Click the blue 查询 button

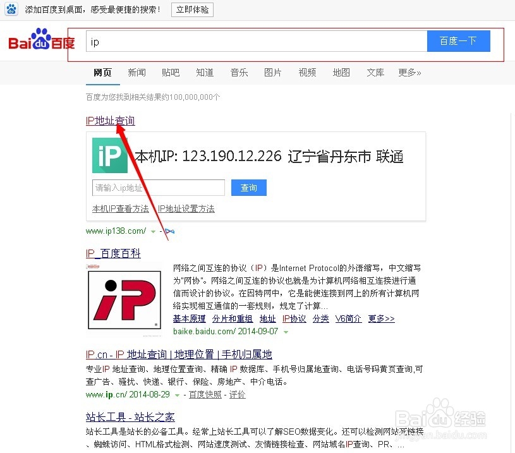(248, 188)
